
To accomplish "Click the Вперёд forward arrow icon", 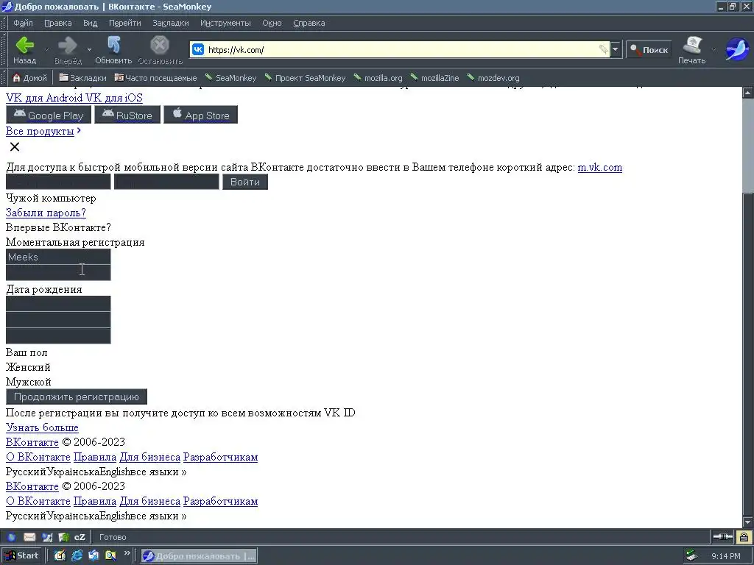I will point(67,45).
